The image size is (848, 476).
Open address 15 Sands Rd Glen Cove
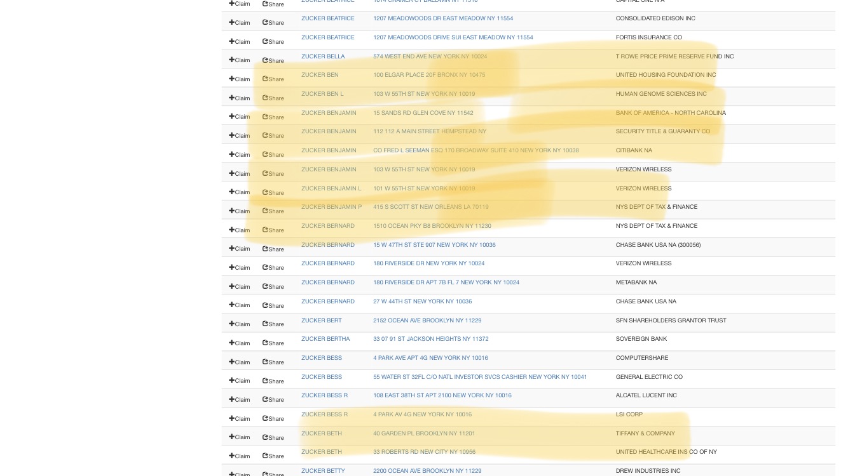point(423,113)
